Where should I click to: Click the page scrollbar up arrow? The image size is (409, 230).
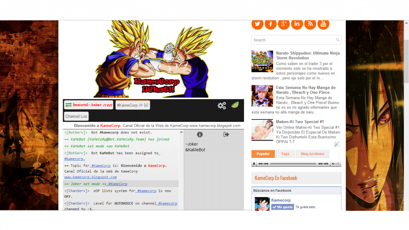406,23
